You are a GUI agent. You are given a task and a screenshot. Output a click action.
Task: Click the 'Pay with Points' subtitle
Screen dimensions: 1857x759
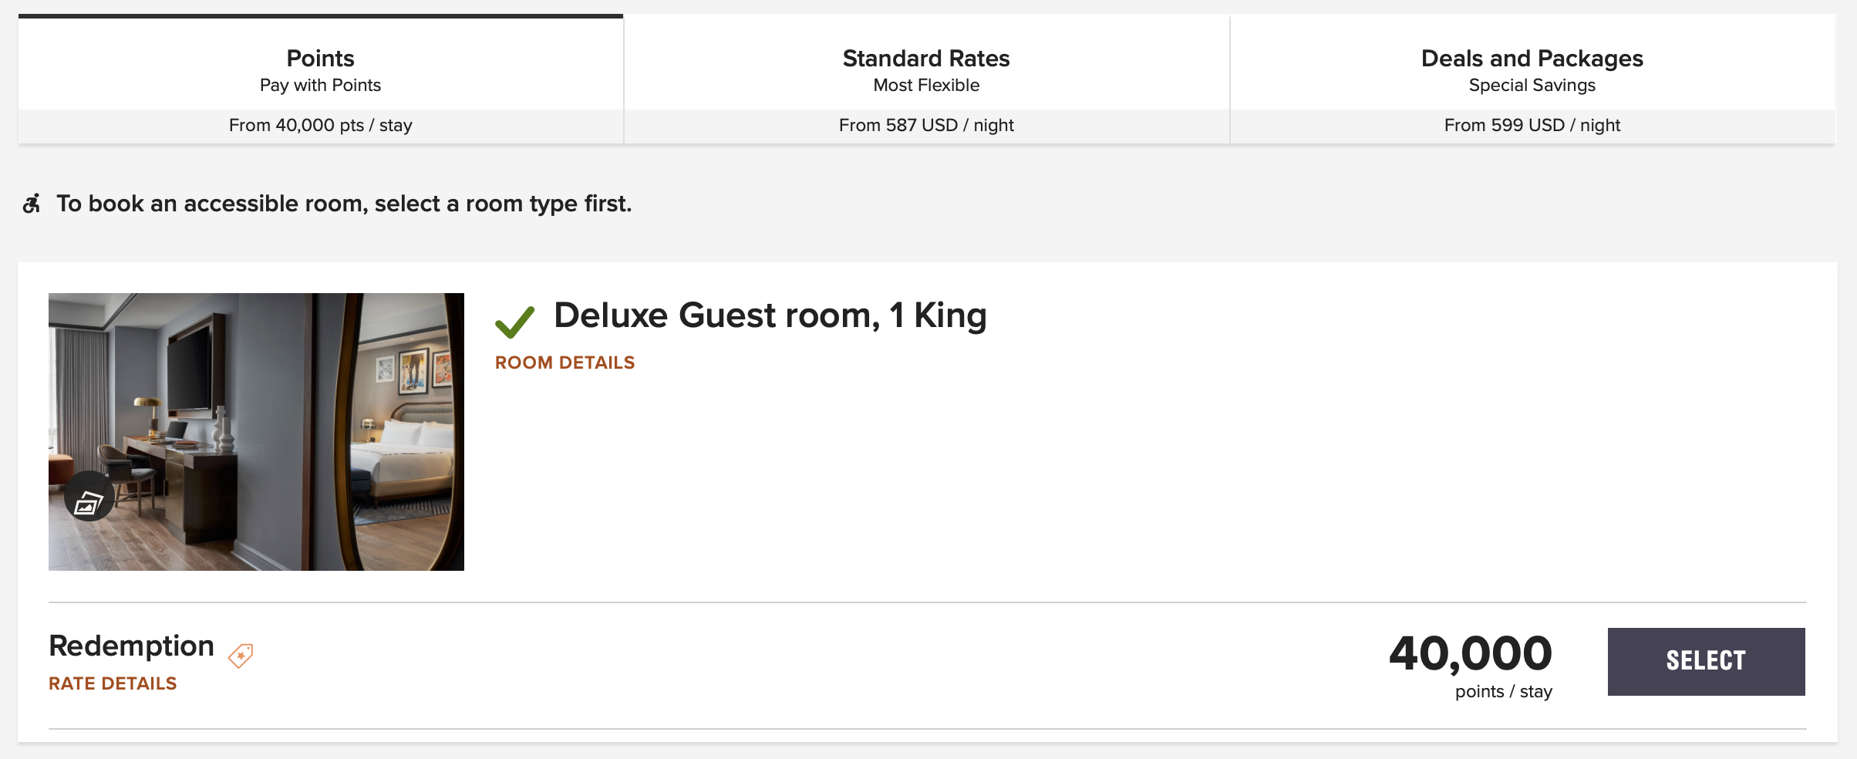coord(321,85)
